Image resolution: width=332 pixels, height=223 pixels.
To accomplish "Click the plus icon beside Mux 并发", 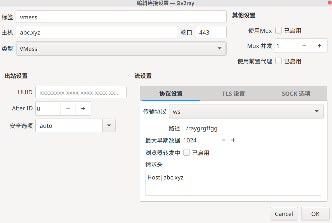I will [320, 45].
